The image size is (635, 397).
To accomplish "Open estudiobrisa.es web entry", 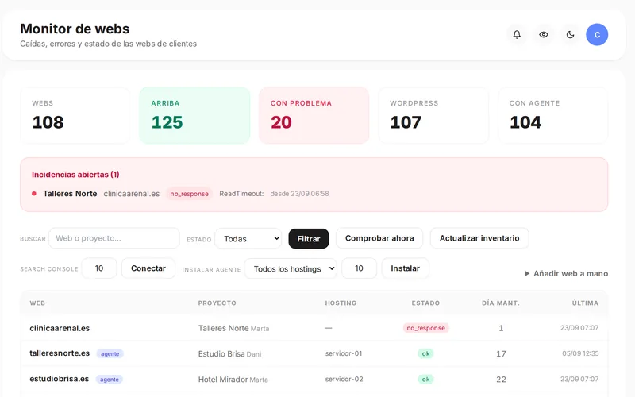I will click(59, 379).
